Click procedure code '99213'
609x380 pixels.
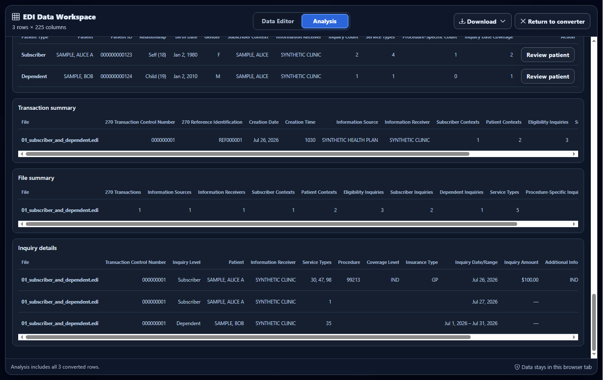click(353, 280)
